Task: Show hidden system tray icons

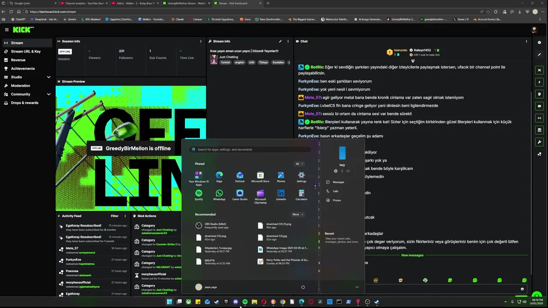Action: [505, 302]
